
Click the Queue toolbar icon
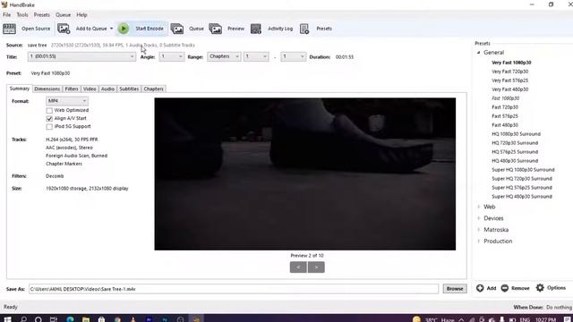(177, 29)
